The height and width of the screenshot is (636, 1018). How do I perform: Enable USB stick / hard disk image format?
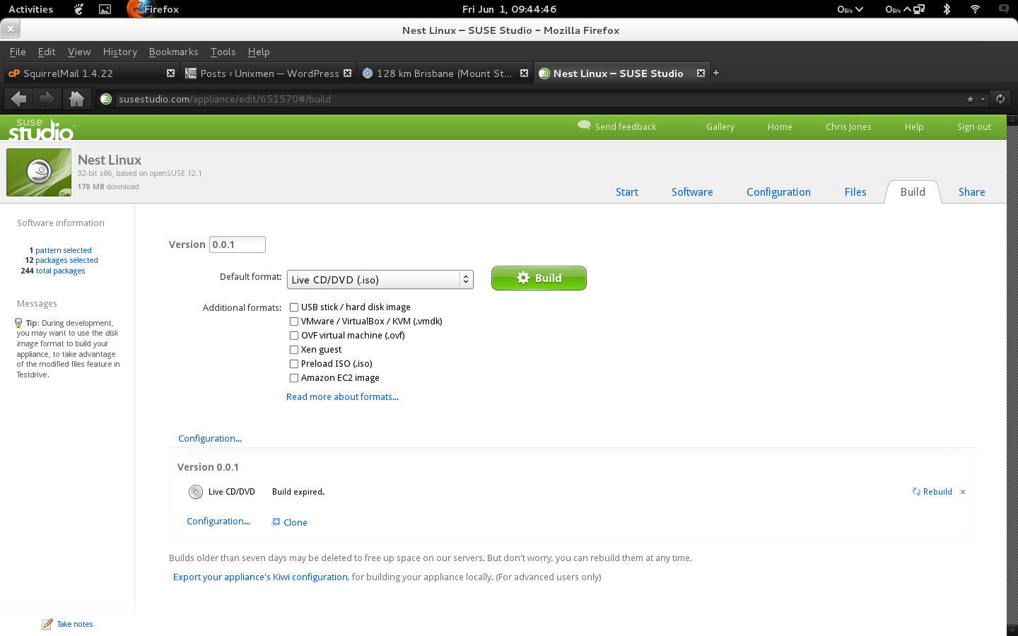coord(294,307)
